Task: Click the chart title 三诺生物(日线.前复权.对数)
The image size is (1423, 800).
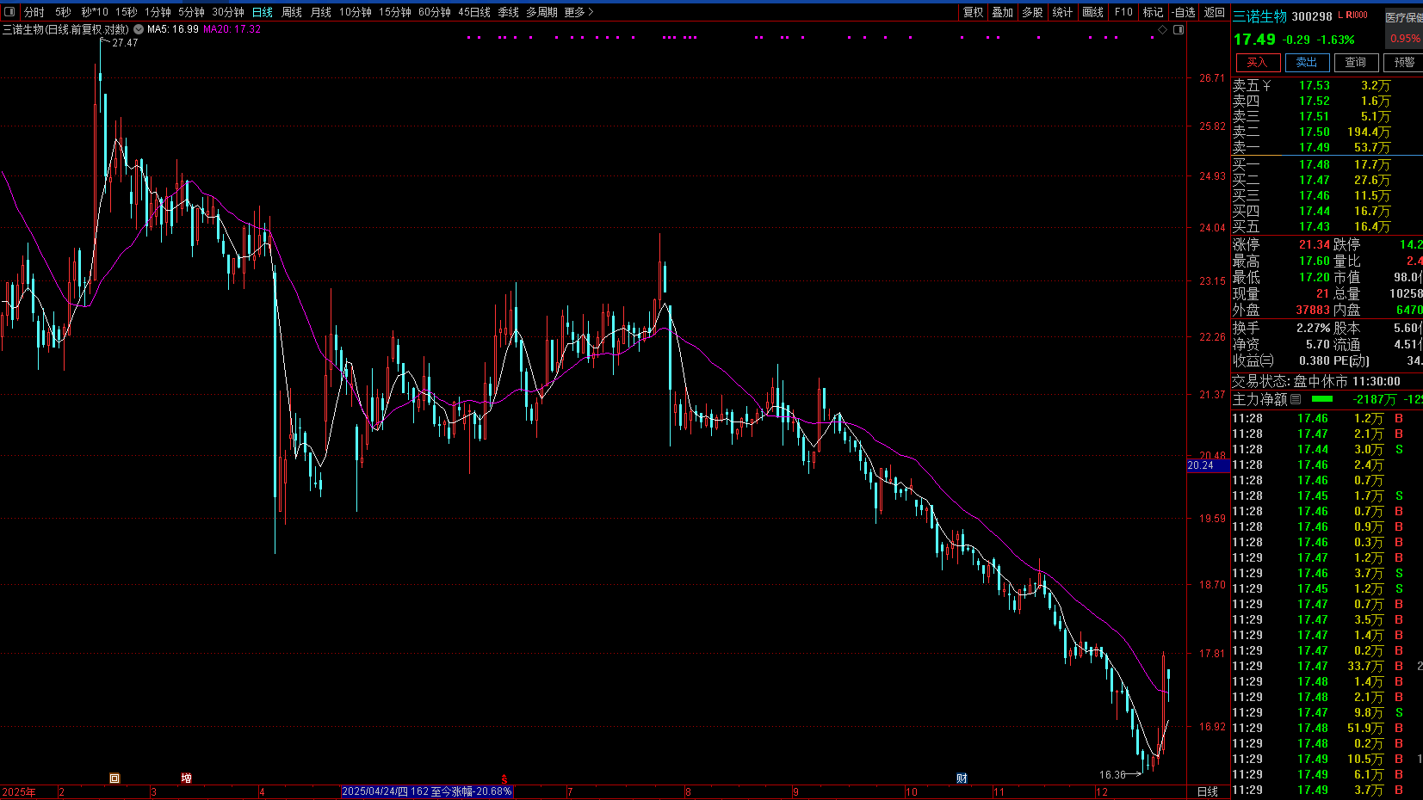Action: click(x=65, y=29)
